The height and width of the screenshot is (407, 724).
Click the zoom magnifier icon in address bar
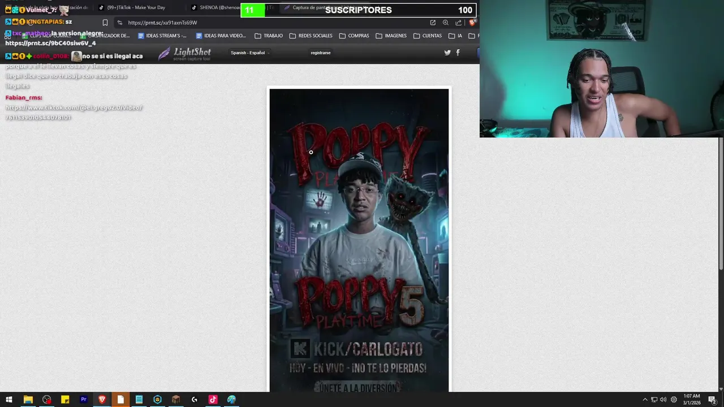[x=446, y=23]
